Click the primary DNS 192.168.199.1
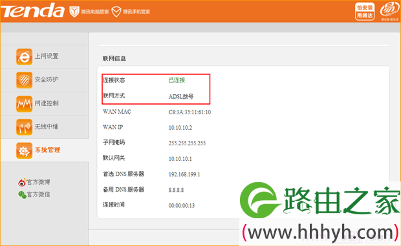 (184, 174)
